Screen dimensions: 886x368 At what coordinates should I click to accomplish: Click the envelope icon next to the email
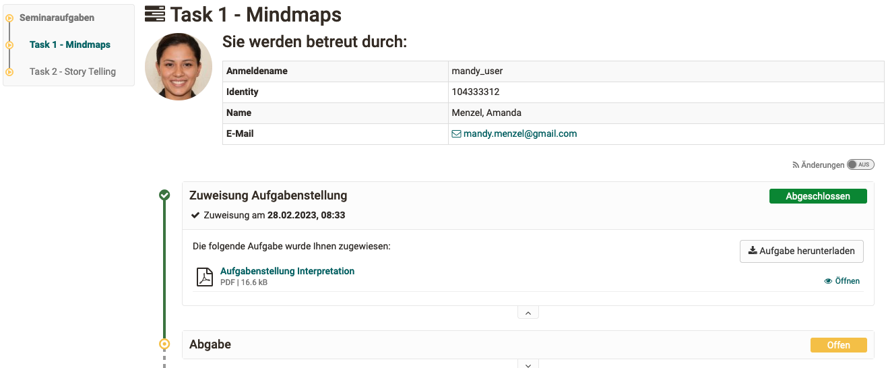coord(456,134)
